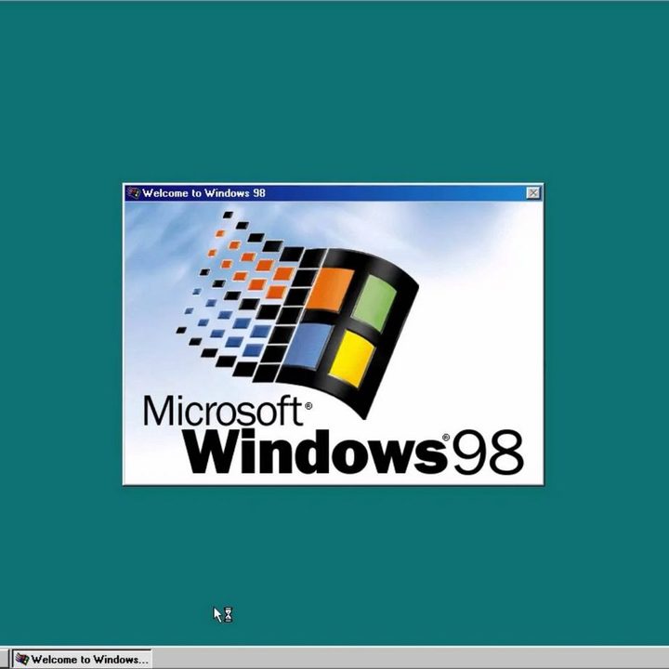This screenshot has width=669, height=669.
Task: Close the Welcome to Windows 98 window
Action: tap(533, 193)
